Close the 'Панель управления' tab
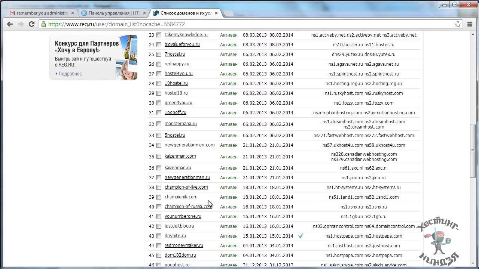479x269 pixels. [144, 13]
